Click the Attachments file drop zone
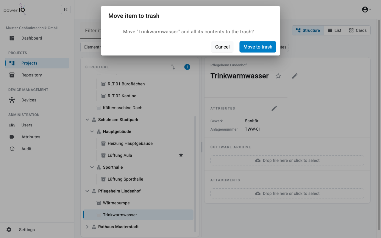 287,193
